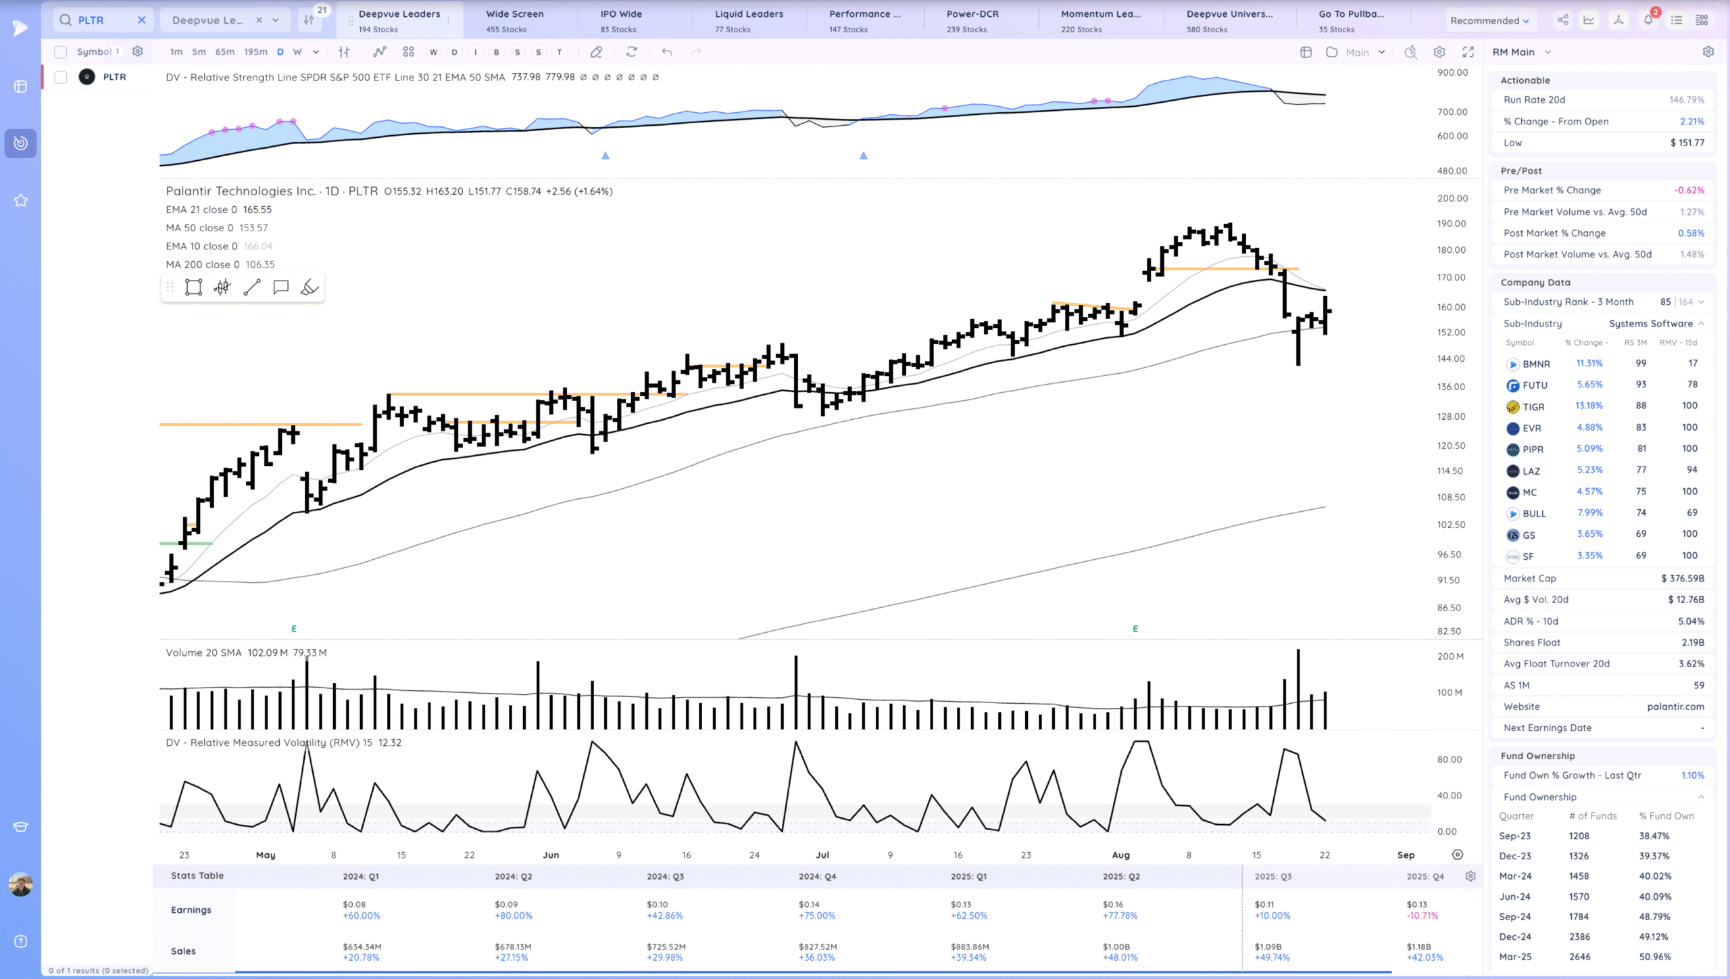1730x979 pixels.
Task: Click the redo arrow
Action: click(x=696, y=52)
